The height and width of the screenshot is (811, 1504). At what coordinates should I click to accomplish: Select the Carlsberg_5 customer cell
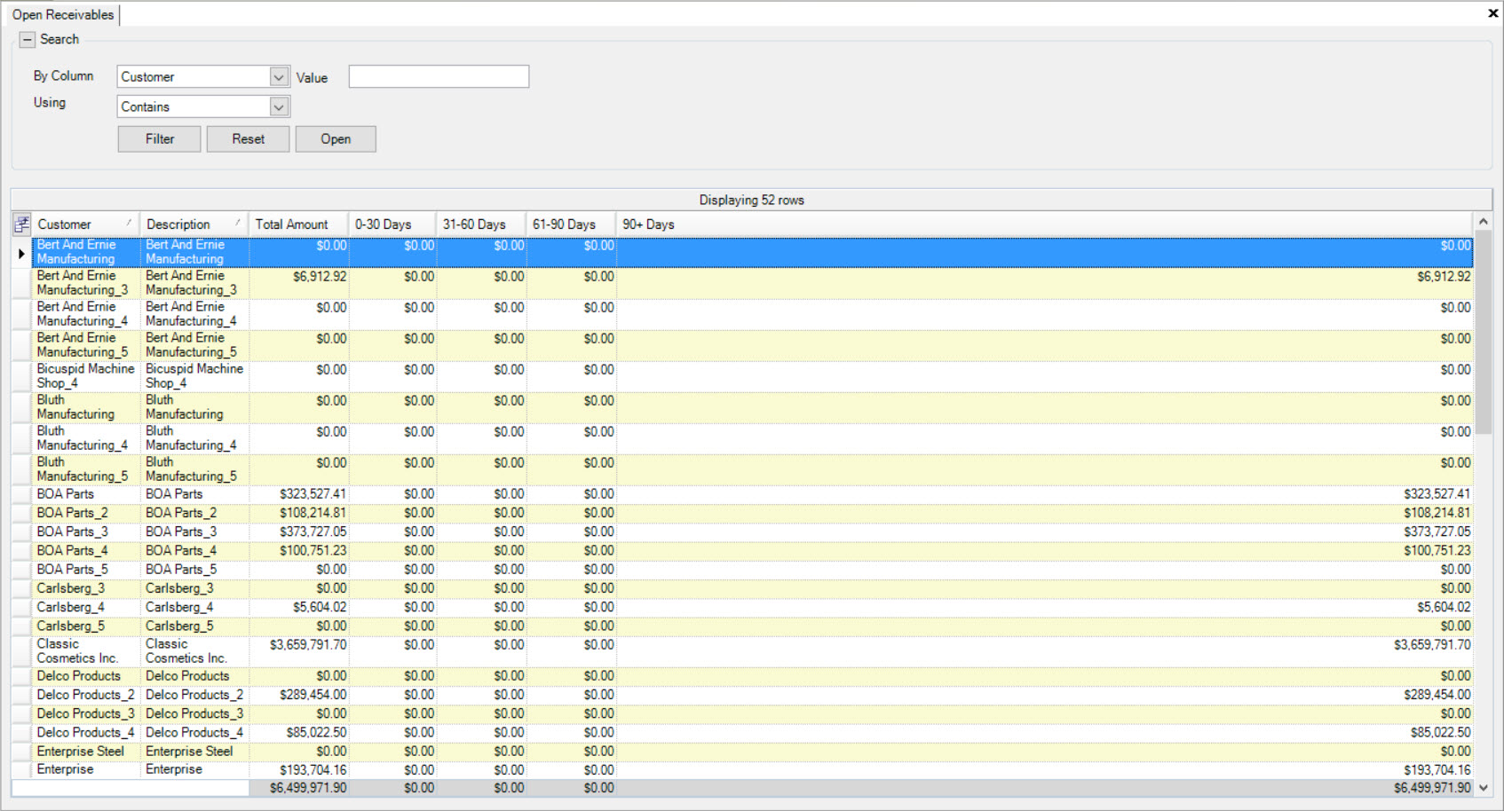tap(86, 626)
